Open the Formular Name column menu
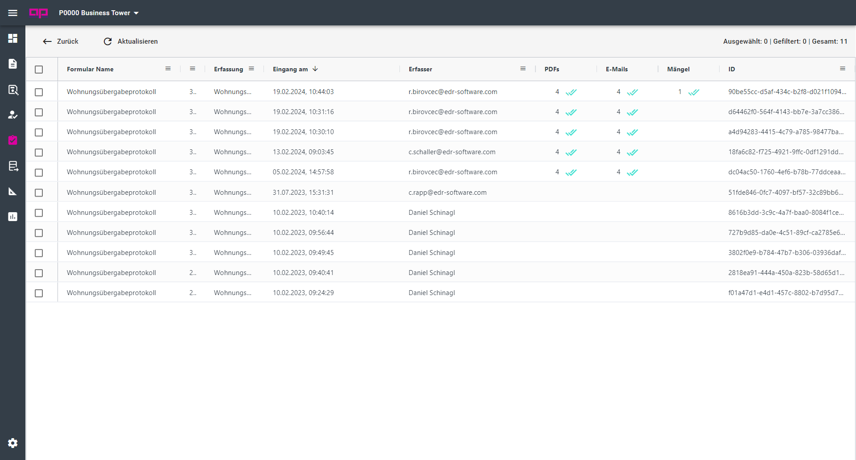 point(168,69)
